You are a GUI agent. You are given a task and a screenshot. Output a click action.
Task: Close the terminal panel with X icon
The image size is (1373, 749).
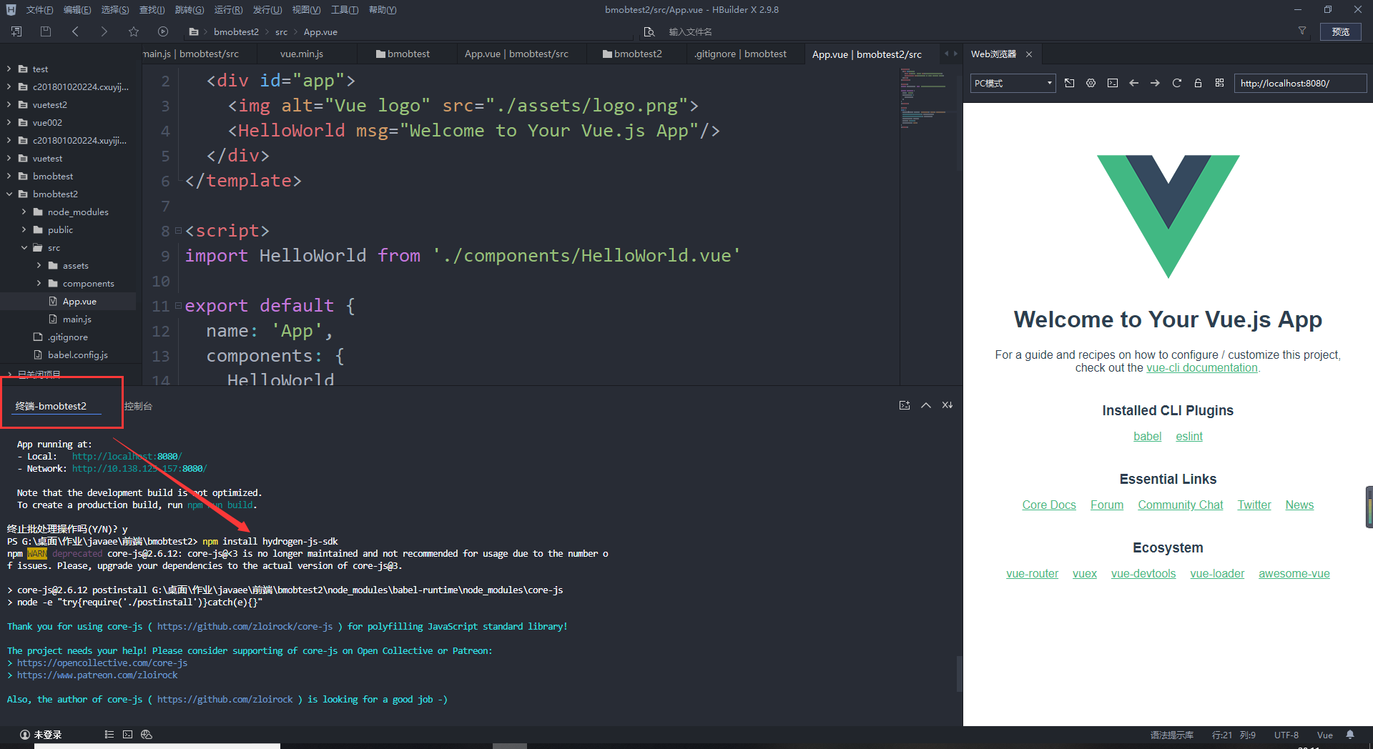tap(948, 405)
